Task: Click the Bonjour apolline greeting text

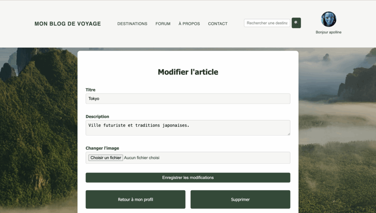Action: (x=329, y=32)
